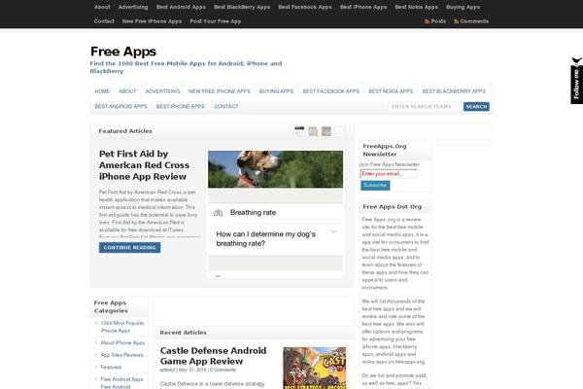
Task: Click the Follow me Twitter side tab
Action: tap(576, 81)
